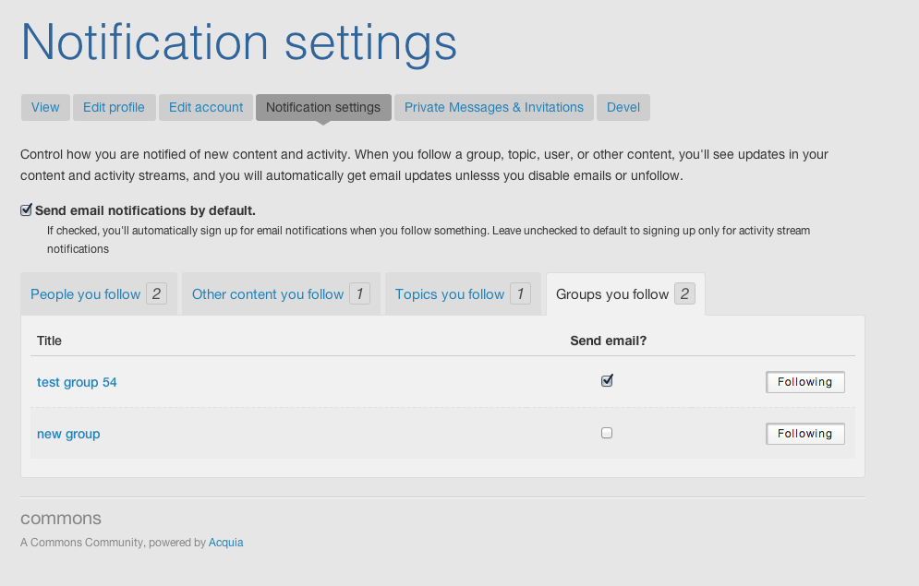Go to the Edit profile tab

114,107
